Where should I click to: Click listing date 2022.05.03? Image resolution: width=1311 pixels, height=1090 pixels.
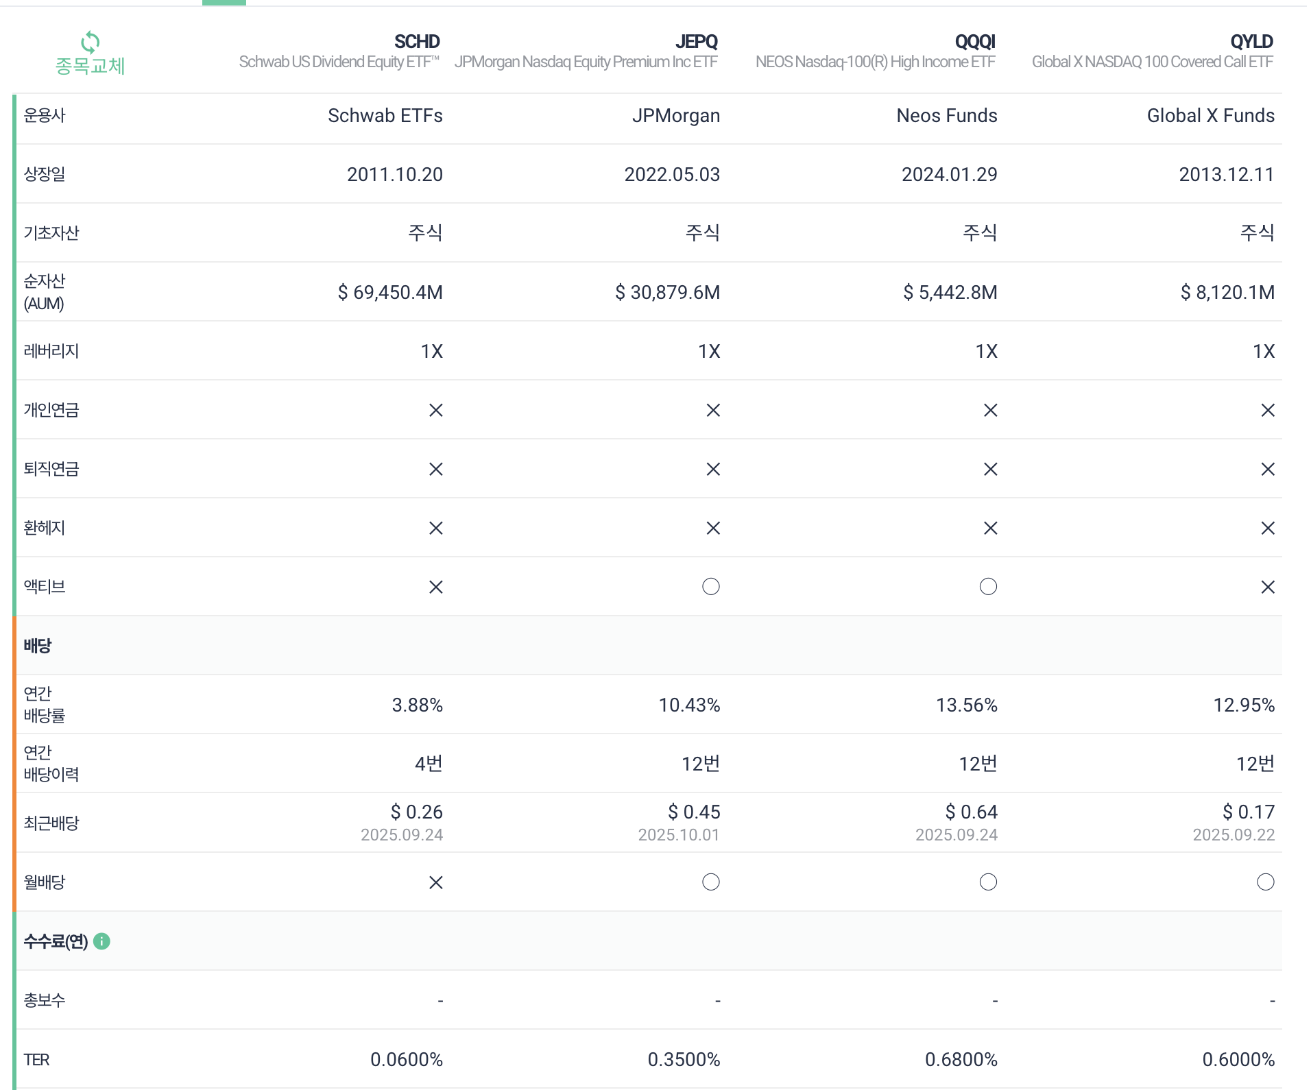[671, 174]
